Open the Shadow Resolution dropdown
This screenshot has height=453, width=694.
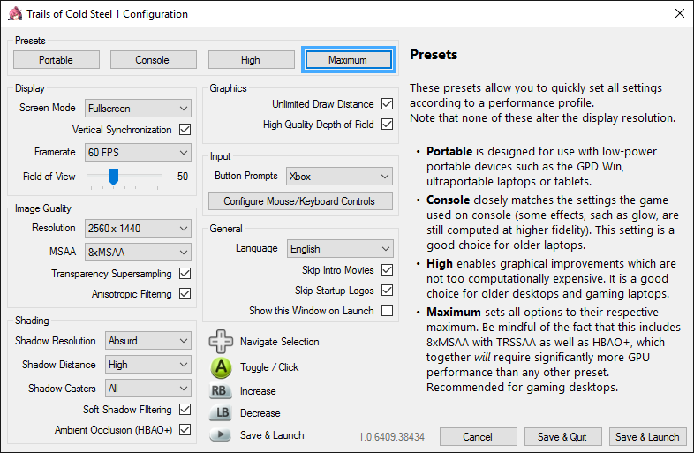[x=147, y=341]
